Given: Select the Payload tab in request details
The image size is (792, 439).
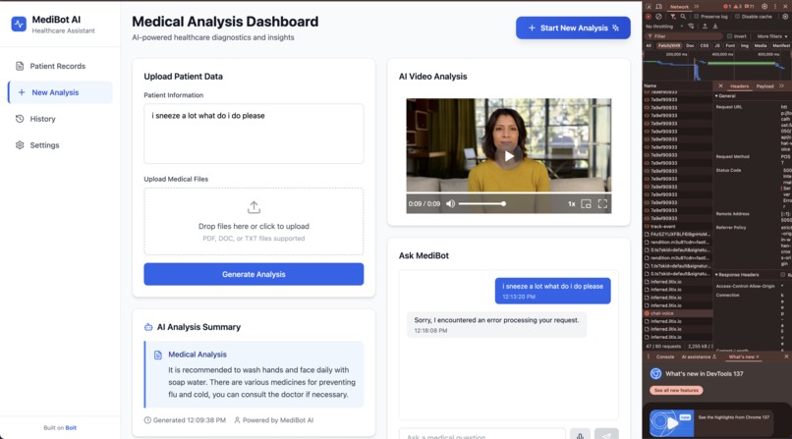Looking at the screenshot, I should click(764, 86).
